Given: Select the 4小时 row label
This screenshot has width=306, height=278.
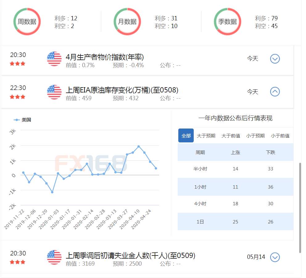Looking at the screenshot, I should (x=200, y=204).
